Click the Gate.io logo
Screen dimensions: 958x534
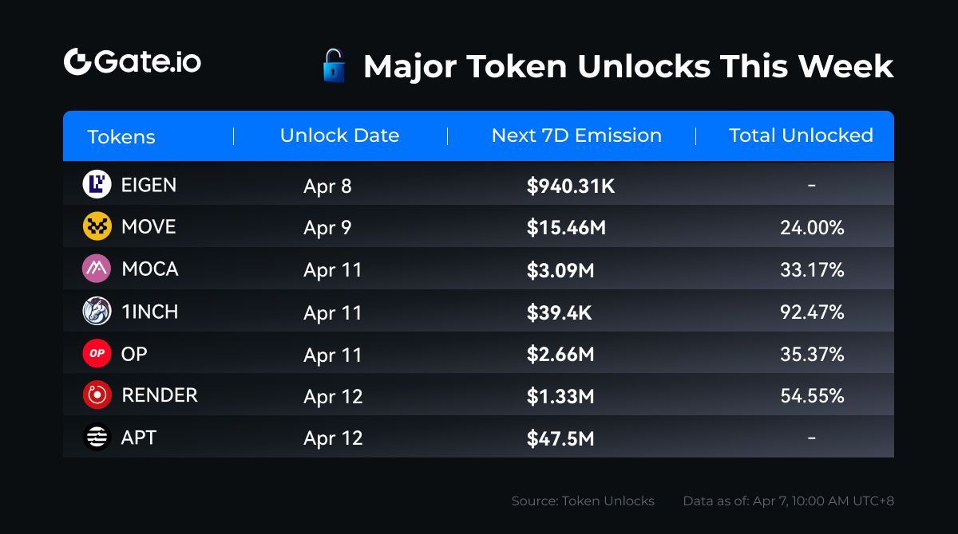133,61
